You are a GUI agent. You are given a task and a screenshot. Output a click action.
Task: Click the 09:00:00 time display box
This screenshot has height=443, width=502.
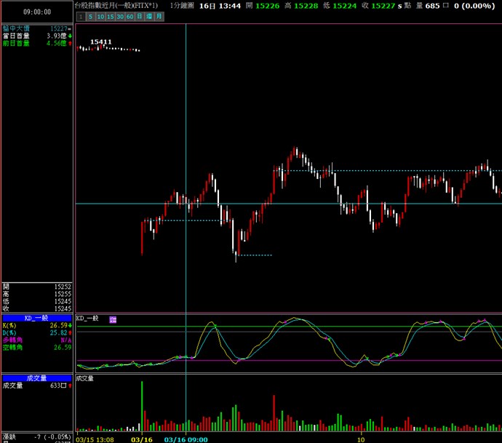point(36,12)
